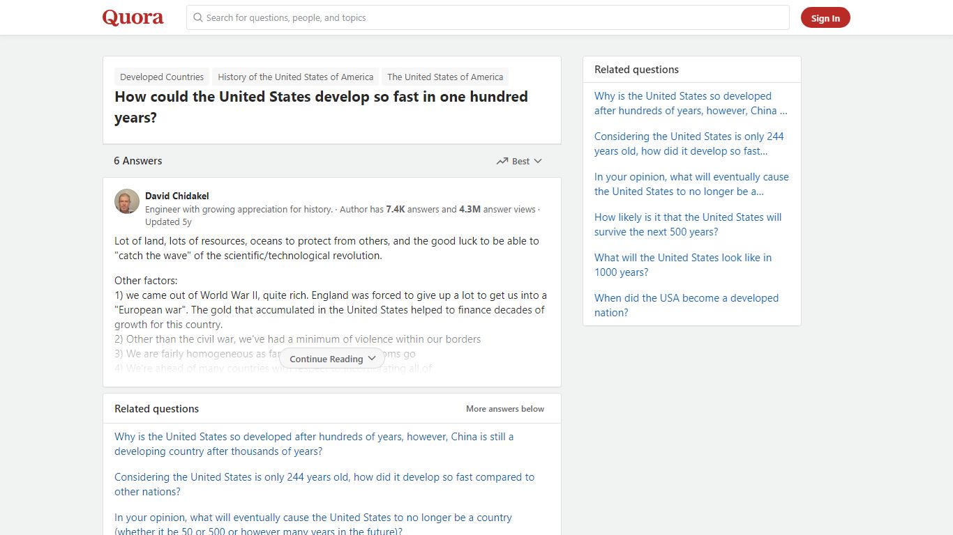Open main-column related question about no longer being a country
The image size is (953, 535).
click(313, 525)
